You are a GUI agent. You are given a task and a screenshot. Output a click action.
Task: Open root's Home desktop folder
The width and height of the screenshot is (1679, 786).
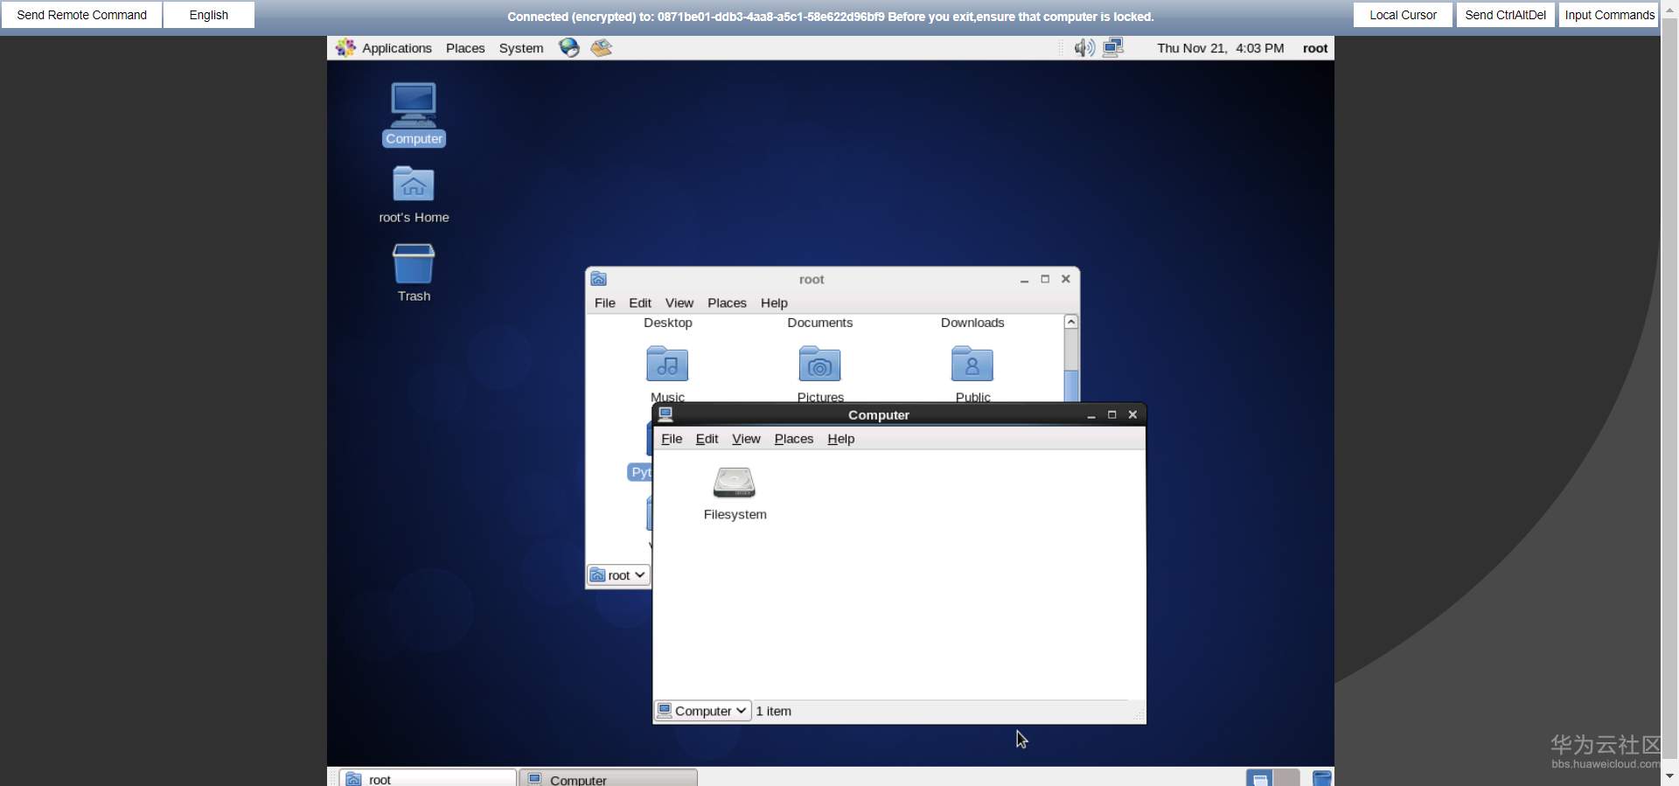(414, 184)
